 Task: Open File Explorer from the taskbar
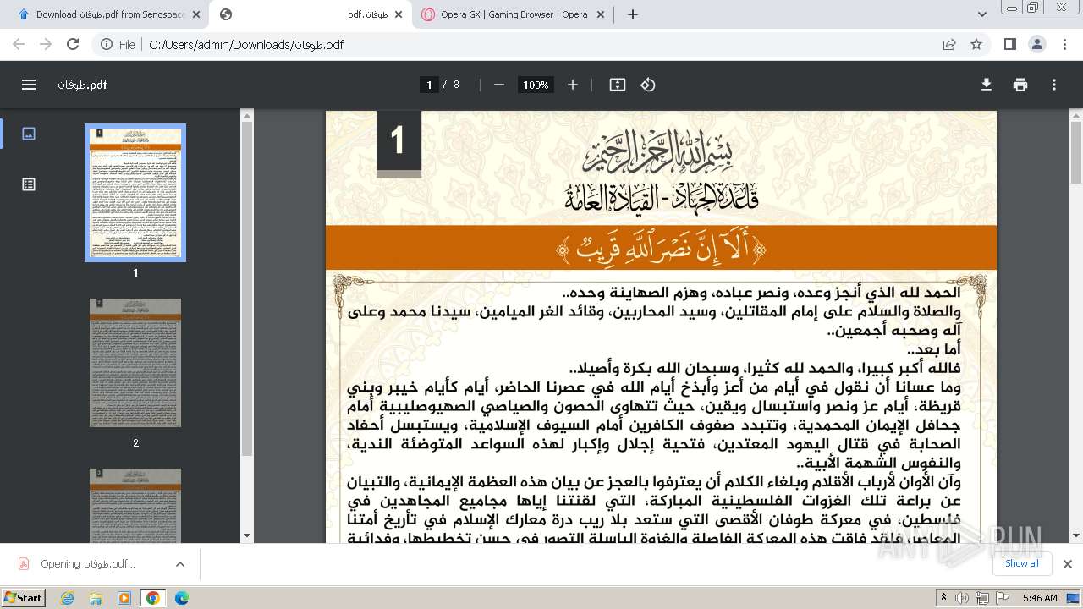[x=96, y=598]
